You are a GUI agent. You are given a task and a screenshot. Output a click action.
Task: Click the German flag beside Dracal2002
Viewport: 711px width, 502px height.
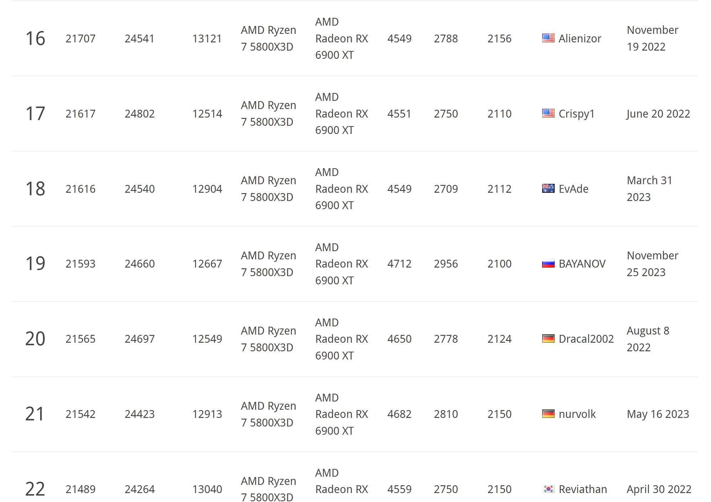(x=548, y=339)
